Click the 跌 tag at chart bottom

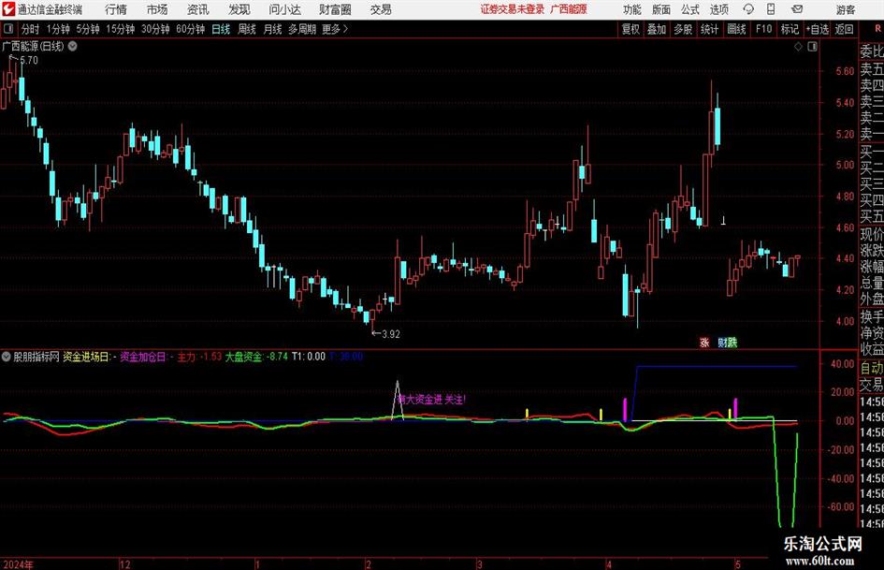[x=732, y=342]
